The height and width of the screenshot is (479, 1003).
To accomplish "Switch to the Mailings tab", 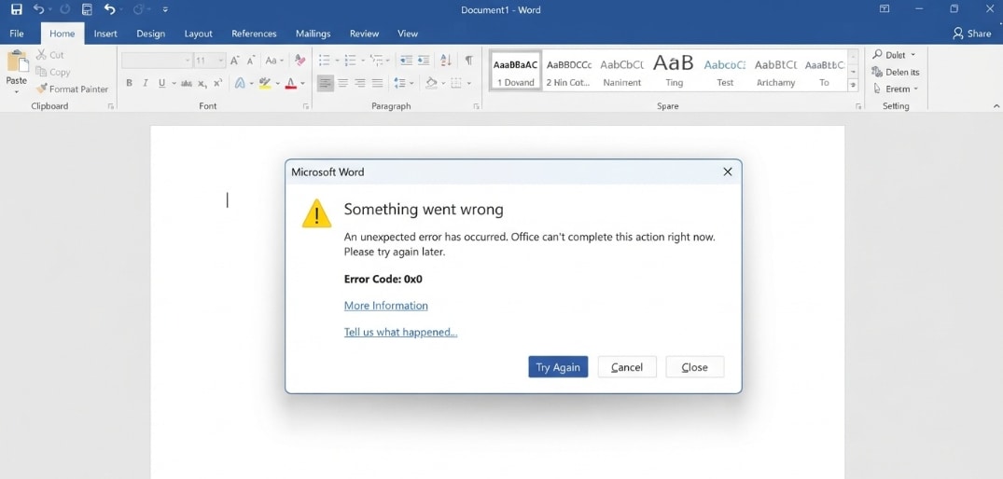I will click(x=313, y=34).
